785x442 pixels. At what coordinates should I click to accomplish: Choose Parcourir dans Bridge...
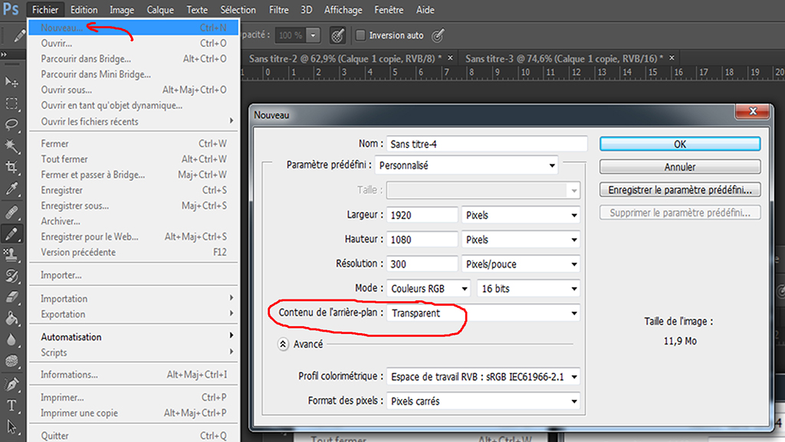(133, 58)
